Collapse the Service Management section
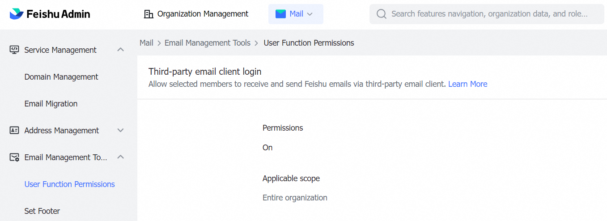607x221 pixels. tap(120, 50)
